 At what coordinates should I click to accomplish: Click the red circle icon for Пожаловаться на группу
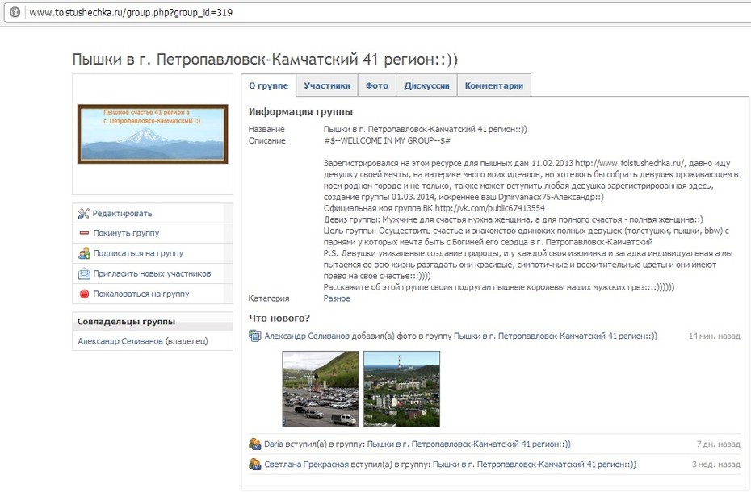84,294
